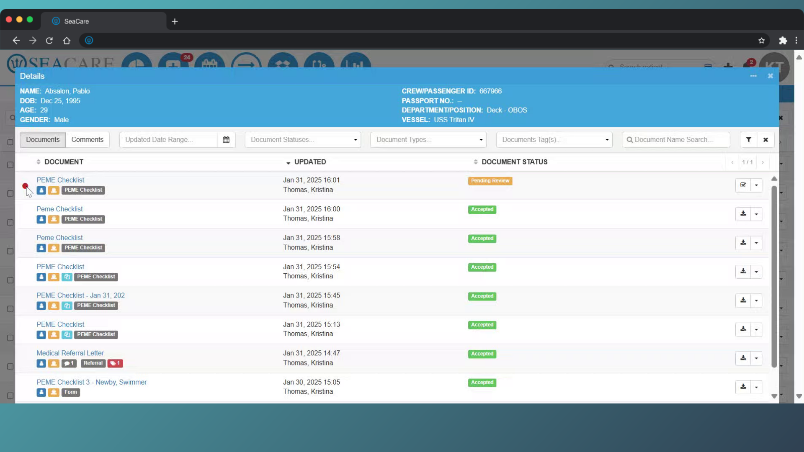Click the crew ID value 667966

pyautogui.click(x=490, y=91)
